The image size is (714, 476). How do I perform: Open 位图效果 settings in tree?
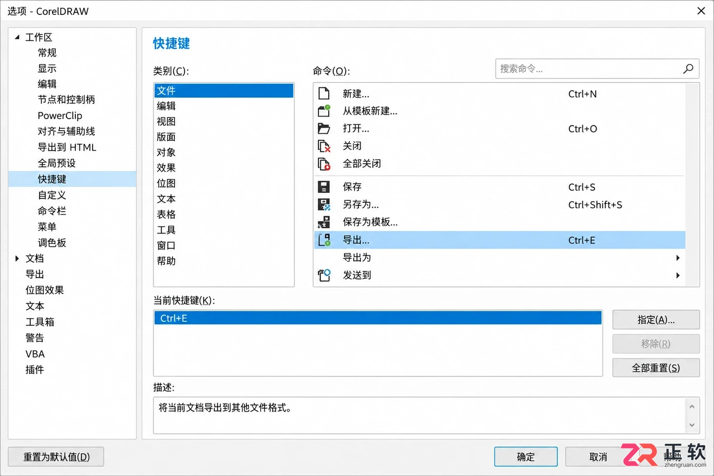pyautogui.click(x=45, y=290)
